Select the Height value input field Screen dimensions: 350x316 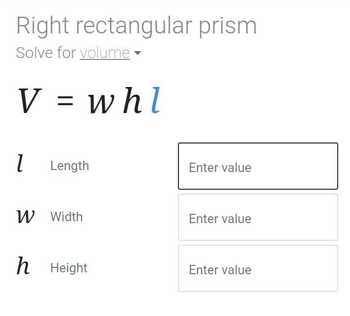pos(258,269)
